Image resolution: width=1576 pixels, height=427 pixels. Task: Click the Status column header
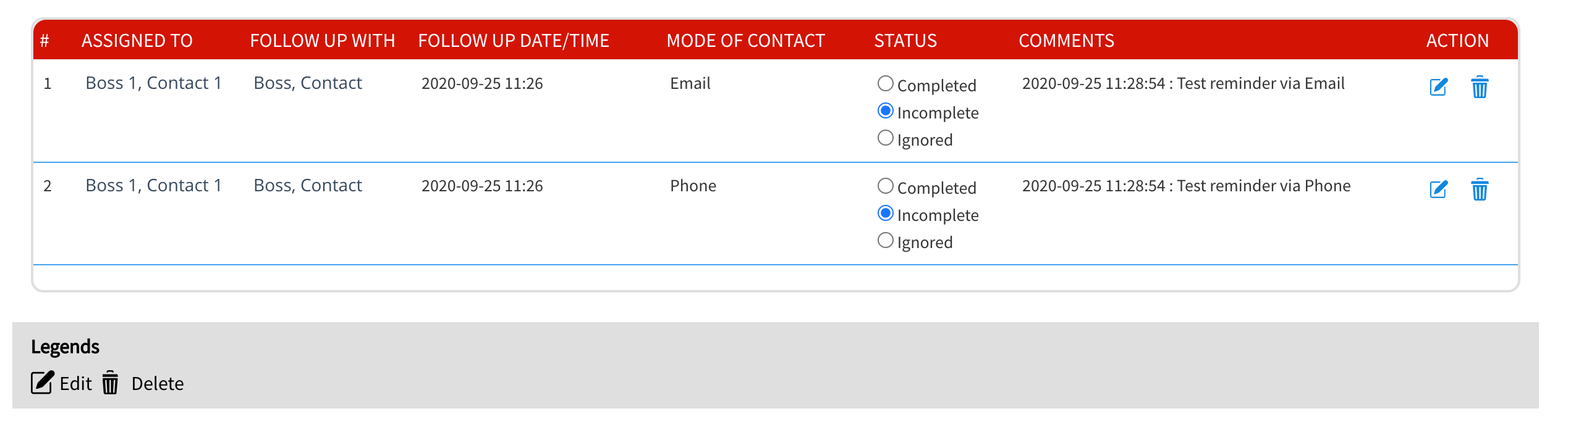(905, 41)
